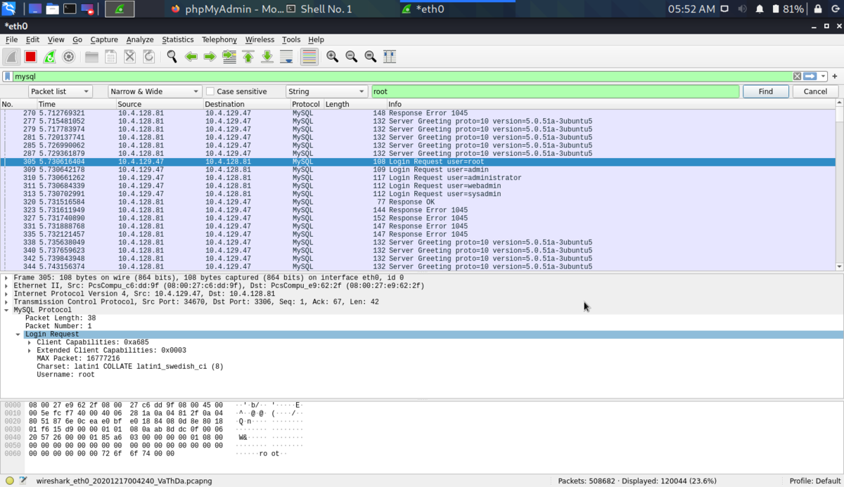The width and height of the screenshot is (844, 487).
Task: Select packet 320 Response OK row
Action: [418, 202]
